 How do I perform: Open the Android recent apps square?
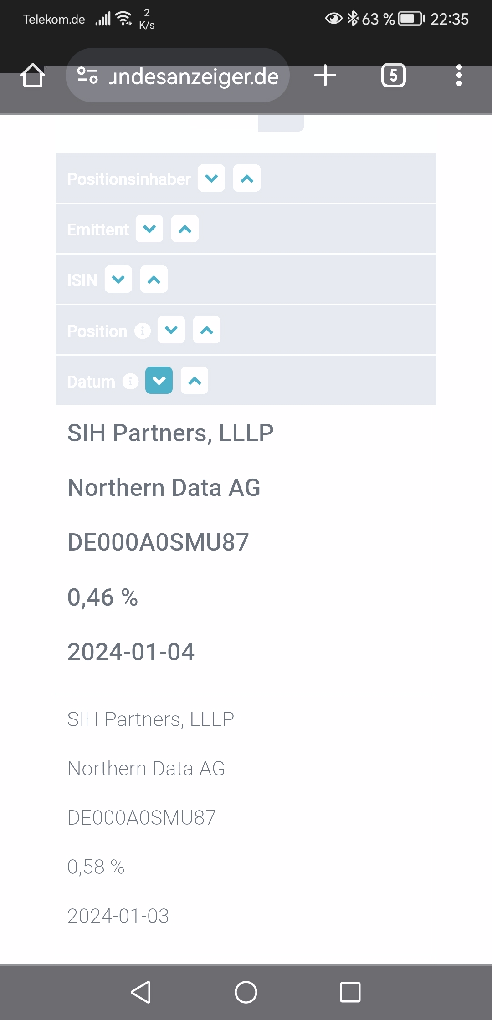point(350,992)
